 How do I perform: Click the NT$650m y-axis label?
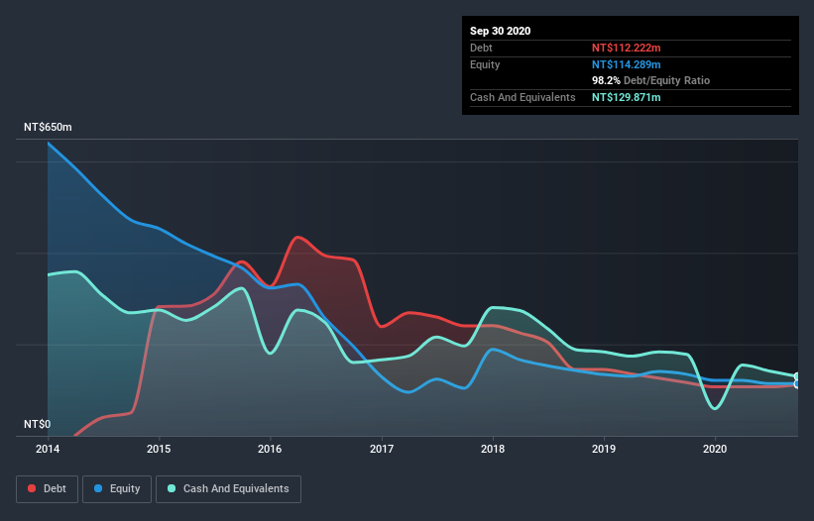(48, 127)
